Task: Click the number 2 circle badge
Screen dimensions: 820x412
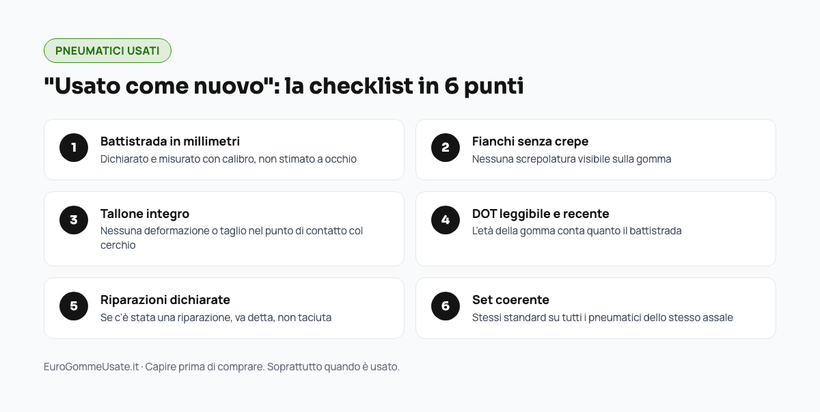Action: [446, 148]
